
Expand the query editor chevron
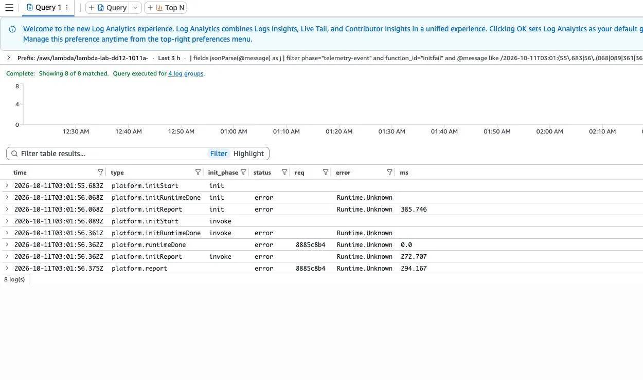coord(9,58)
